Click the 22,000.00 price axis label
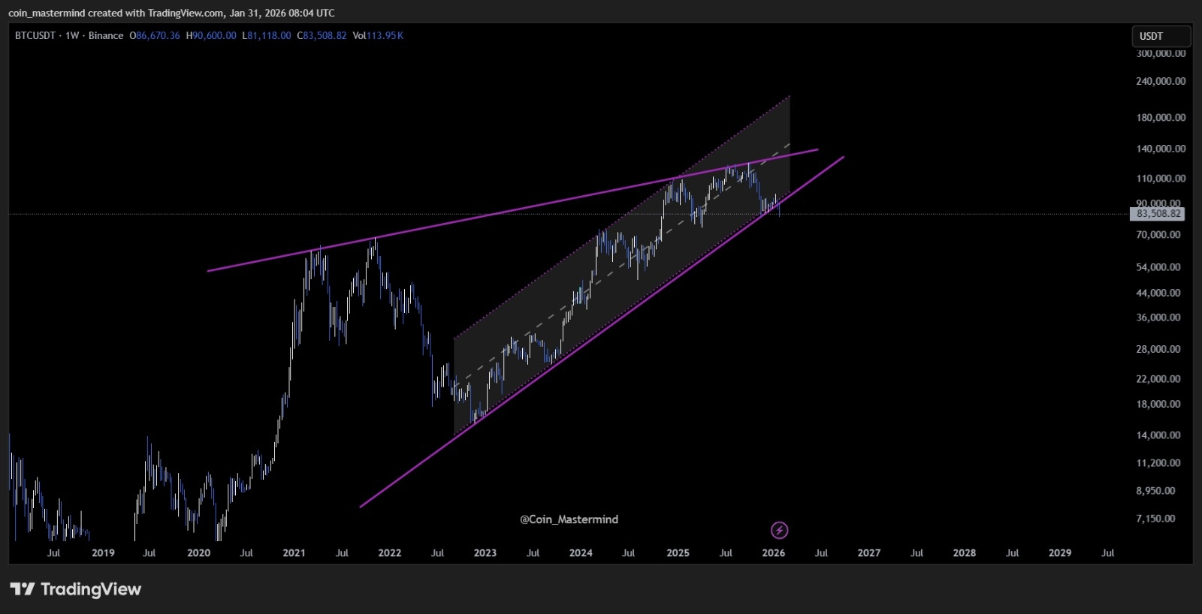The width and height of the screenshot is (1202, 614). [x=1158, y=379]
